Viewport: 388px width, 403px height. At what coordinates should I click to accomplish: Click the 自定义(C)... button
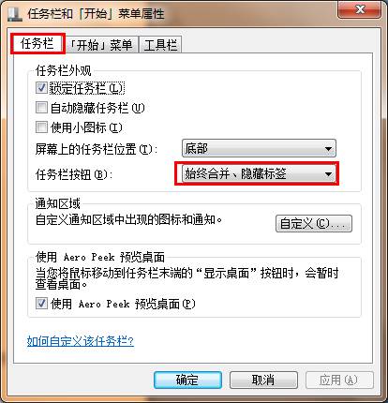click(x=314, y=223)
